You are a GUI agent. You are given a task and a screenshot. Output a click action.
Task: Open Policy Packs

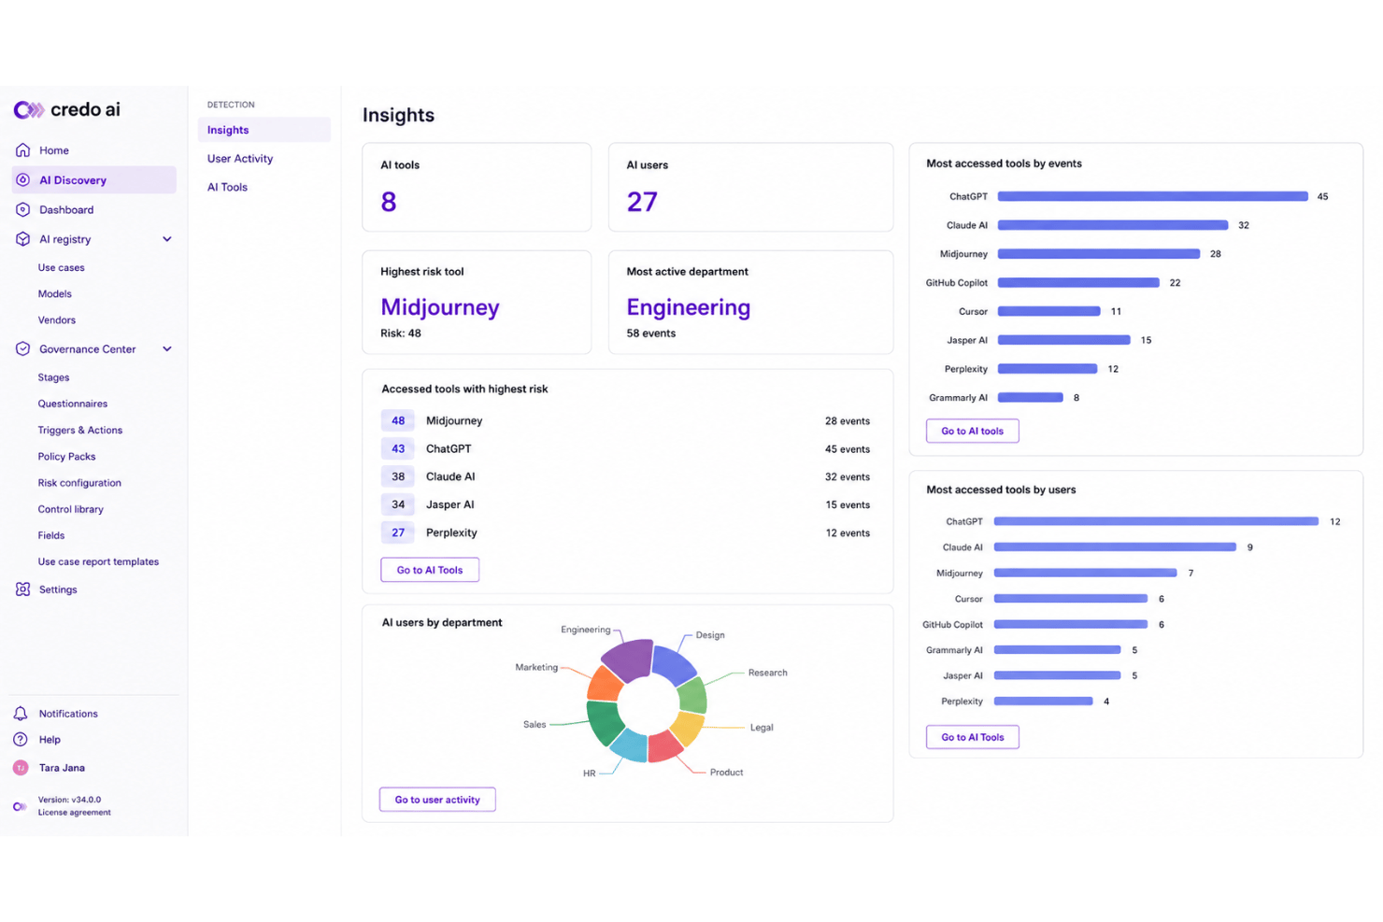coord(66,457)
